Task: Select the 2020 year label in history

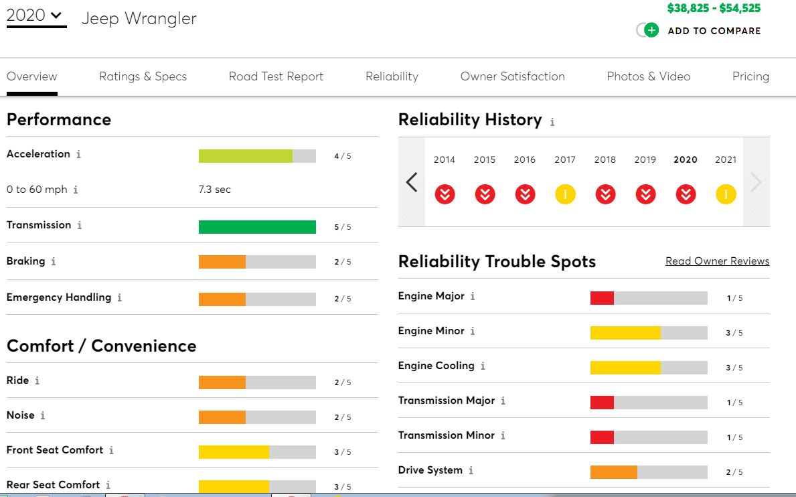Action: (x=686, y=159)
